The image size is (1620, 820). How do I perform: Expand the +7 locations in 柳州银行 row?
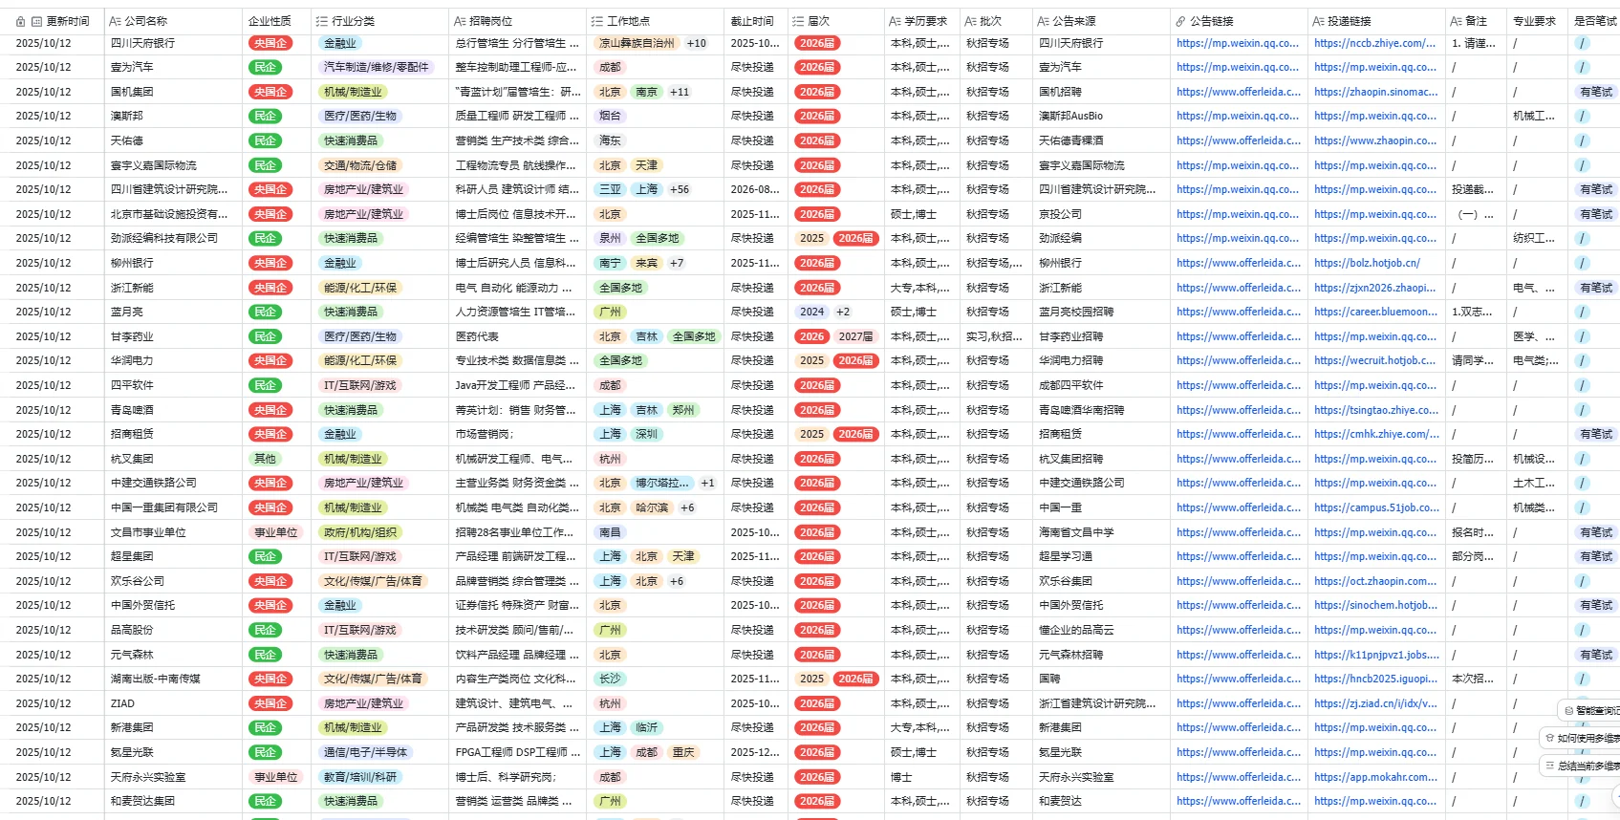[x=677, y=263]
